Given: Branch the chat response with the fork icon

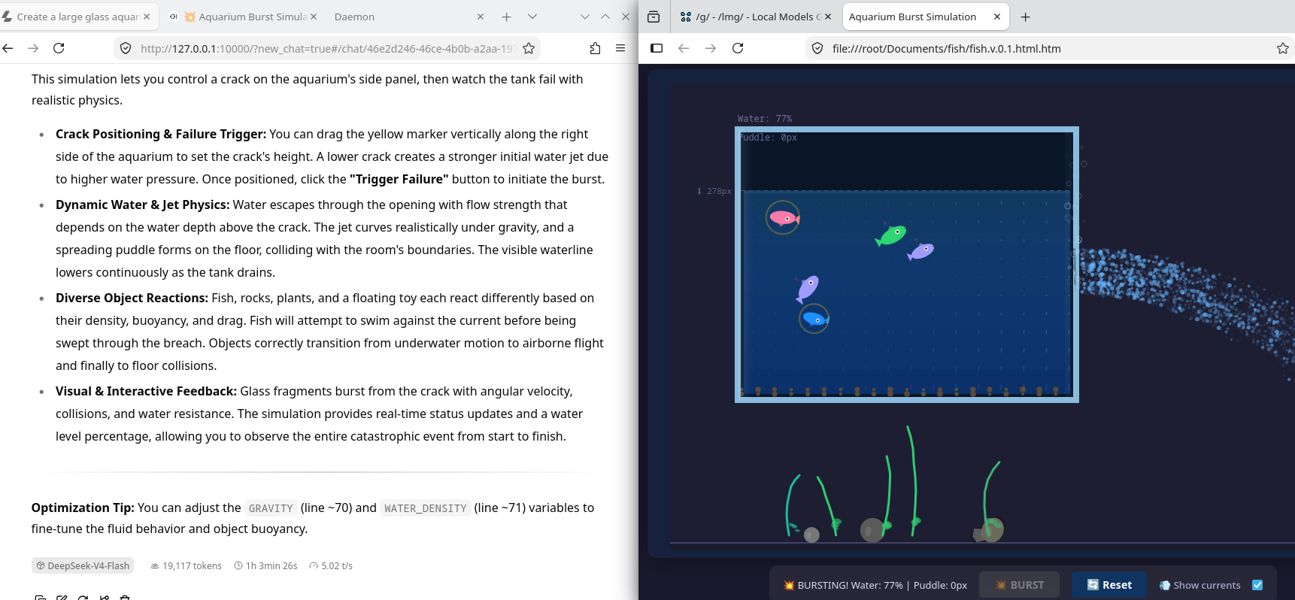Looking at the screenshot, I should (104, 598).
